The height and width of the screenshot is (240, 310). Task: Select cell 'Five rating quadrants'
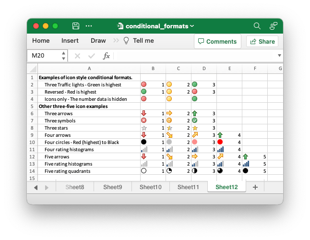click(x=89, y=171)
